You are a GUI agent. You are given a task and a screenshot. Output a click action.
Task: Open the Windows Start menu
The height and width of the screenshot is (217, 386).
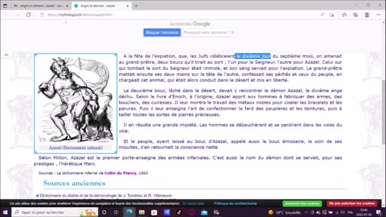point(5,212)
